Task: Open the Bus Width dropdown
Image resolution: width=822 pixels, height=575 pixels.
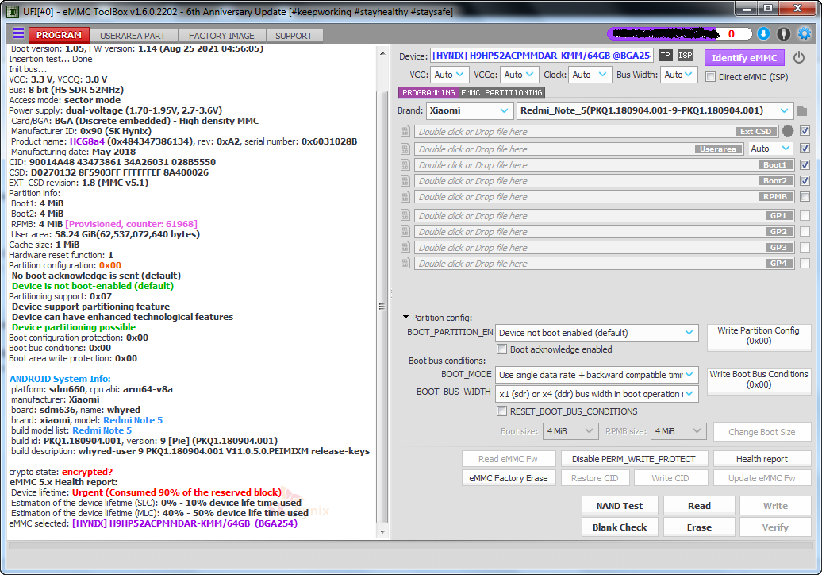Action: click(679, 75)
